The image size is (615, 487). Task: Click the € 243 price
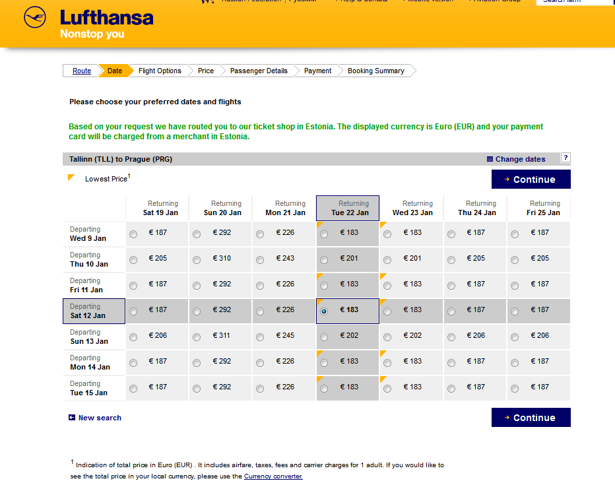coord(285,259)
